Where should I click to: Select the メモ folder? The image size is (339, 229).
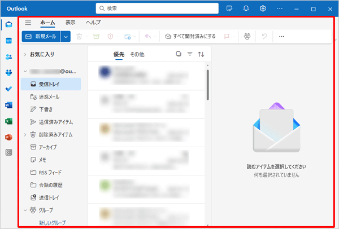click(x=51, y=160)
